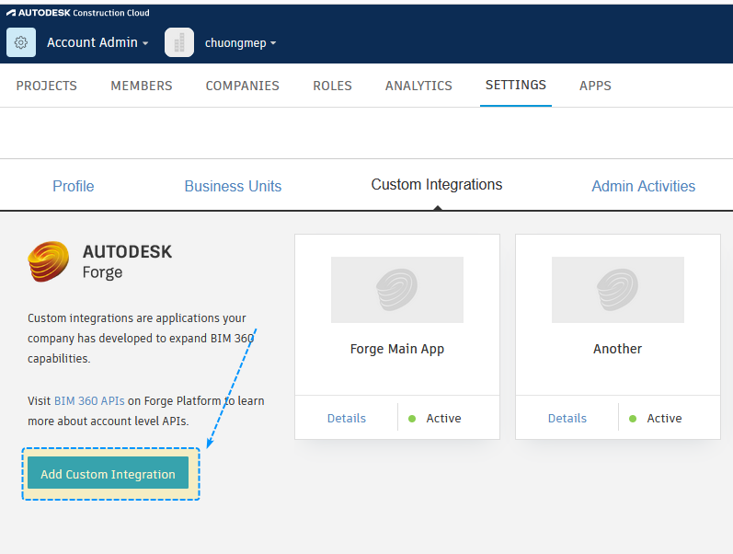Viewport: 733px width, 554px height.
Task: Switch to Admin Activities tab
Action: coord(643,186)
